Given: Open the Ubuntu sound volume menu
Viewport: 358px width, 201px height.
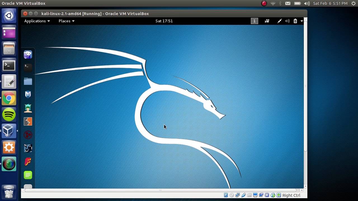Looking at the screenshot, I should [307, 3].
